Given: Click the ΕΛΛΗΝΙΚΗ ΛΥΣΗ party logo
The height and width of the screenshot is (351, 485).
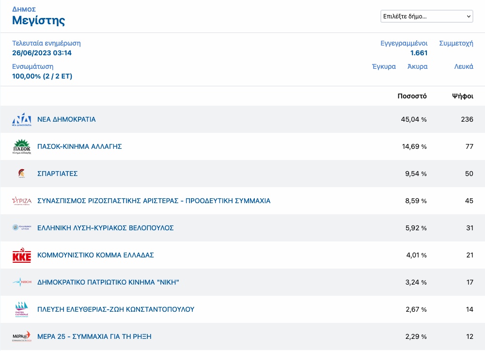Looking at the screenshot, I should [x=22, y=228].
